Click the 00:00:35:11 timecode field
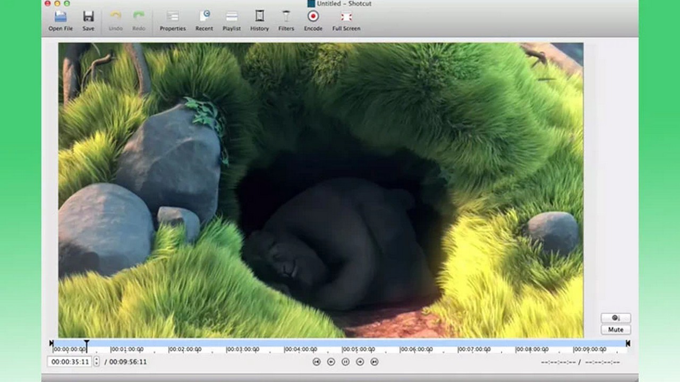The image size is (680, 382). tap(70, 362)
